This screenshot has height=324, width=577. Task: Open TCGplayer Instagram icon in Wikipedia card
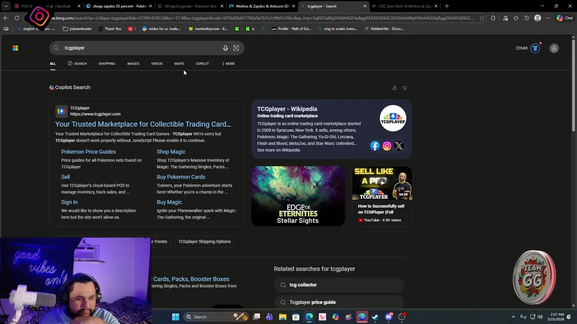pyautogui.click(x=387, y=146)
